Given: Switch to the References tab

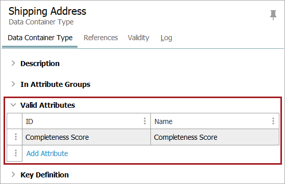Looking at the screenshot, I should tap(101, 38).
